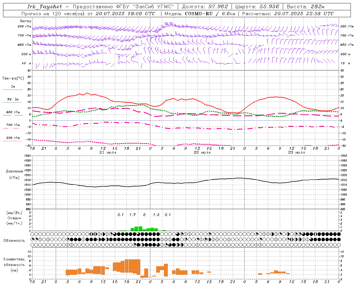Click the Осадки precipitation label
This screenshot has width=355, height=284.
coord(14,218)
